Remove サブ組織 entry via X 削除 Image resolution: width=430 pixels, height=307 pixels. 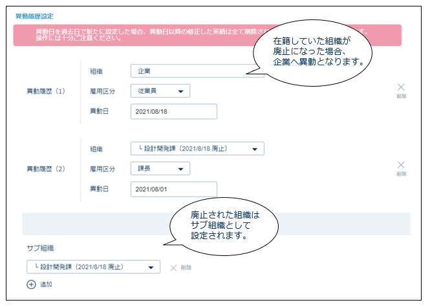click(173, 268)
